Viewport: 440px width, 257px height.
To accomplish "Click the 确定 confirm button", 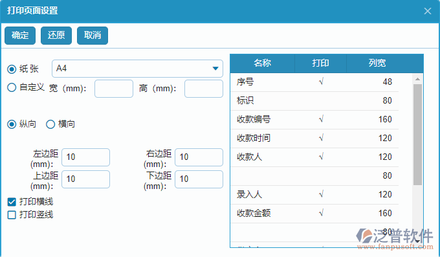I will pyautogui.click(x=20, y=36).
